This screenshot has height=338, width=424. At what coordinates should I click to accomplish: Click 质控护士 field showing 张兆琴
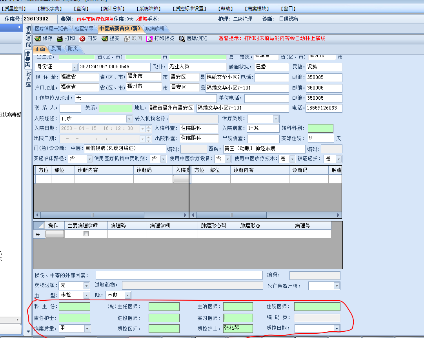pyautogui.click(x=238, y=329)
